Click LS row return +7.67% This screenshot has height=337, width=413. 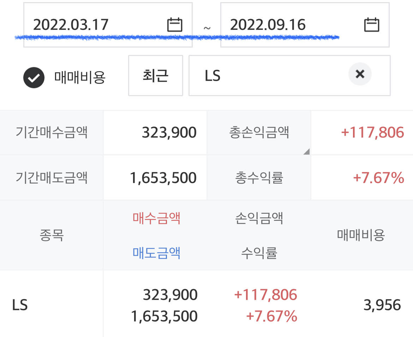[x=271, y=316]
